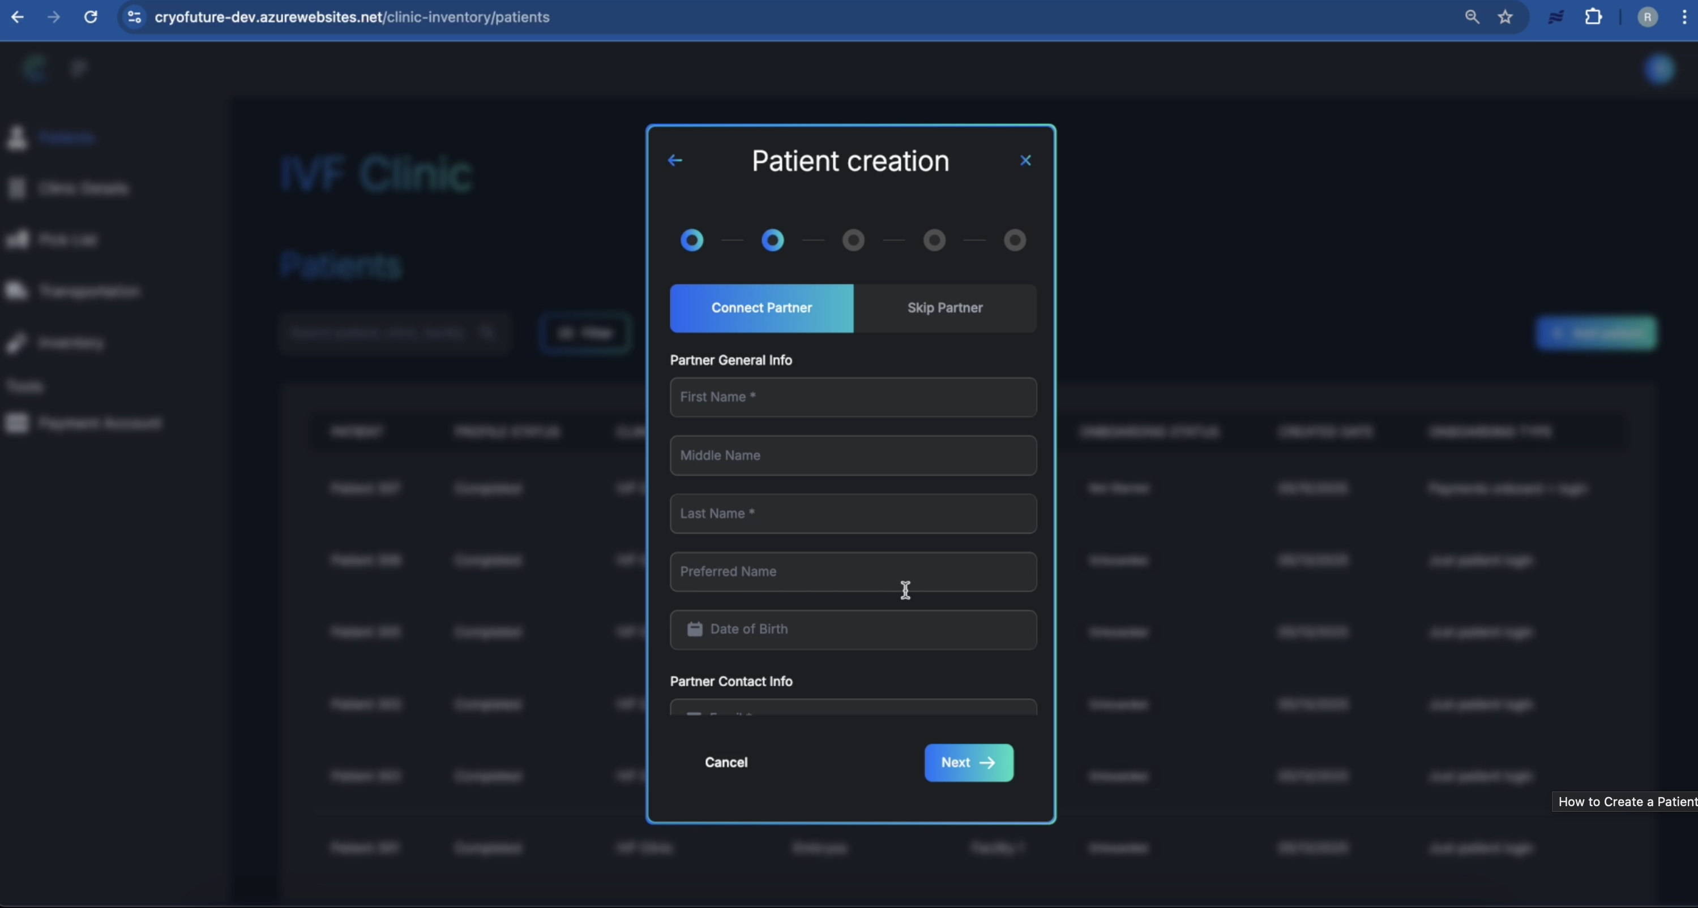Open the Payment Account sidebar icon

click(x=17, y=423)
